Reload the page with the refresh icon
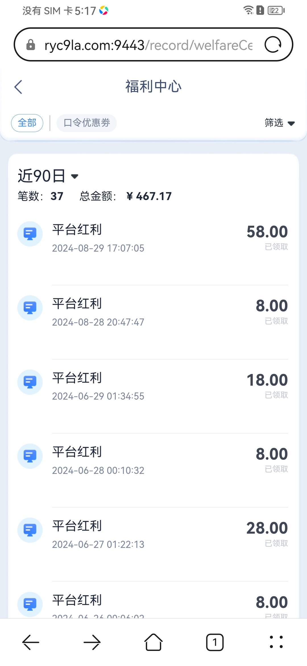The image size is (307, 666). click(273, 45)
